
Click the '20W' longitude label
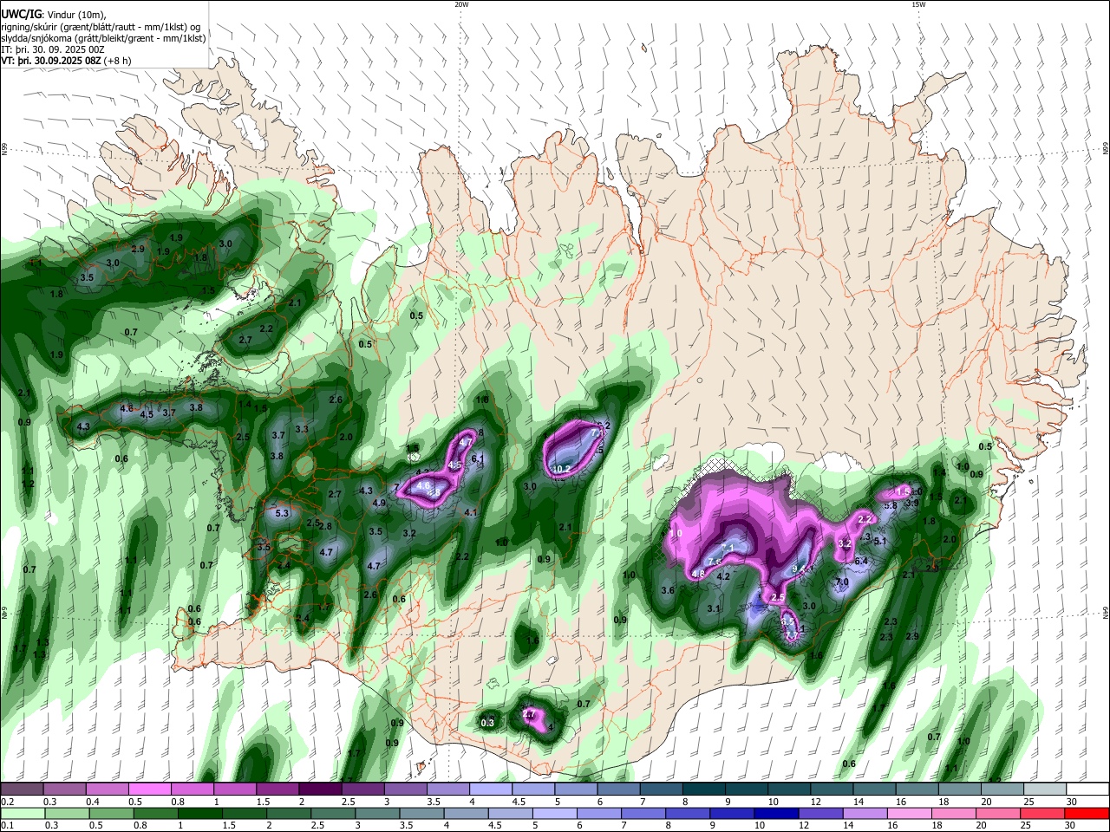coord(461,4)
